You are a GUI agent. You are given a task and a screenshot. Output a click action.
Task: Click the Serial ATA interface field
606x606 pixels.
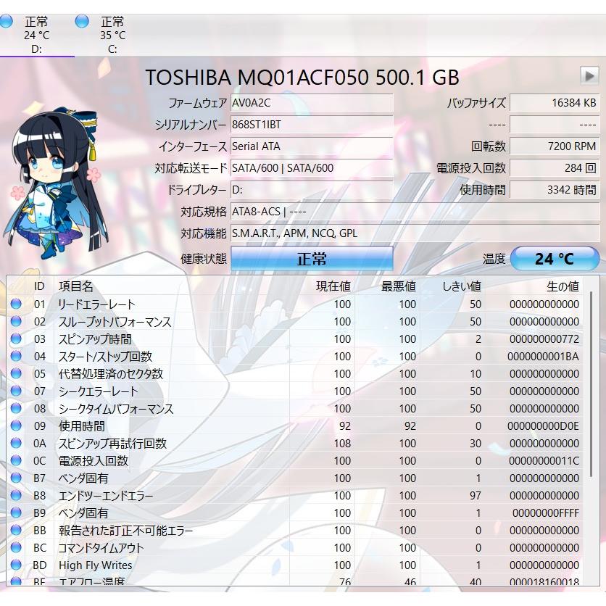312,146
